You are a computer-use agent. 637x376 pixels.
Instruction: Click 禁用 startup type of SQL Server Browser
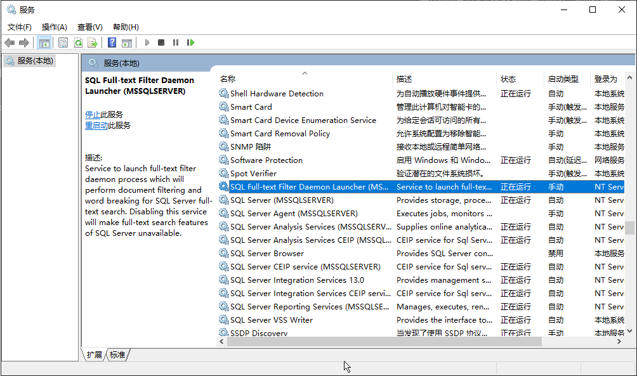tap(555, 254)
